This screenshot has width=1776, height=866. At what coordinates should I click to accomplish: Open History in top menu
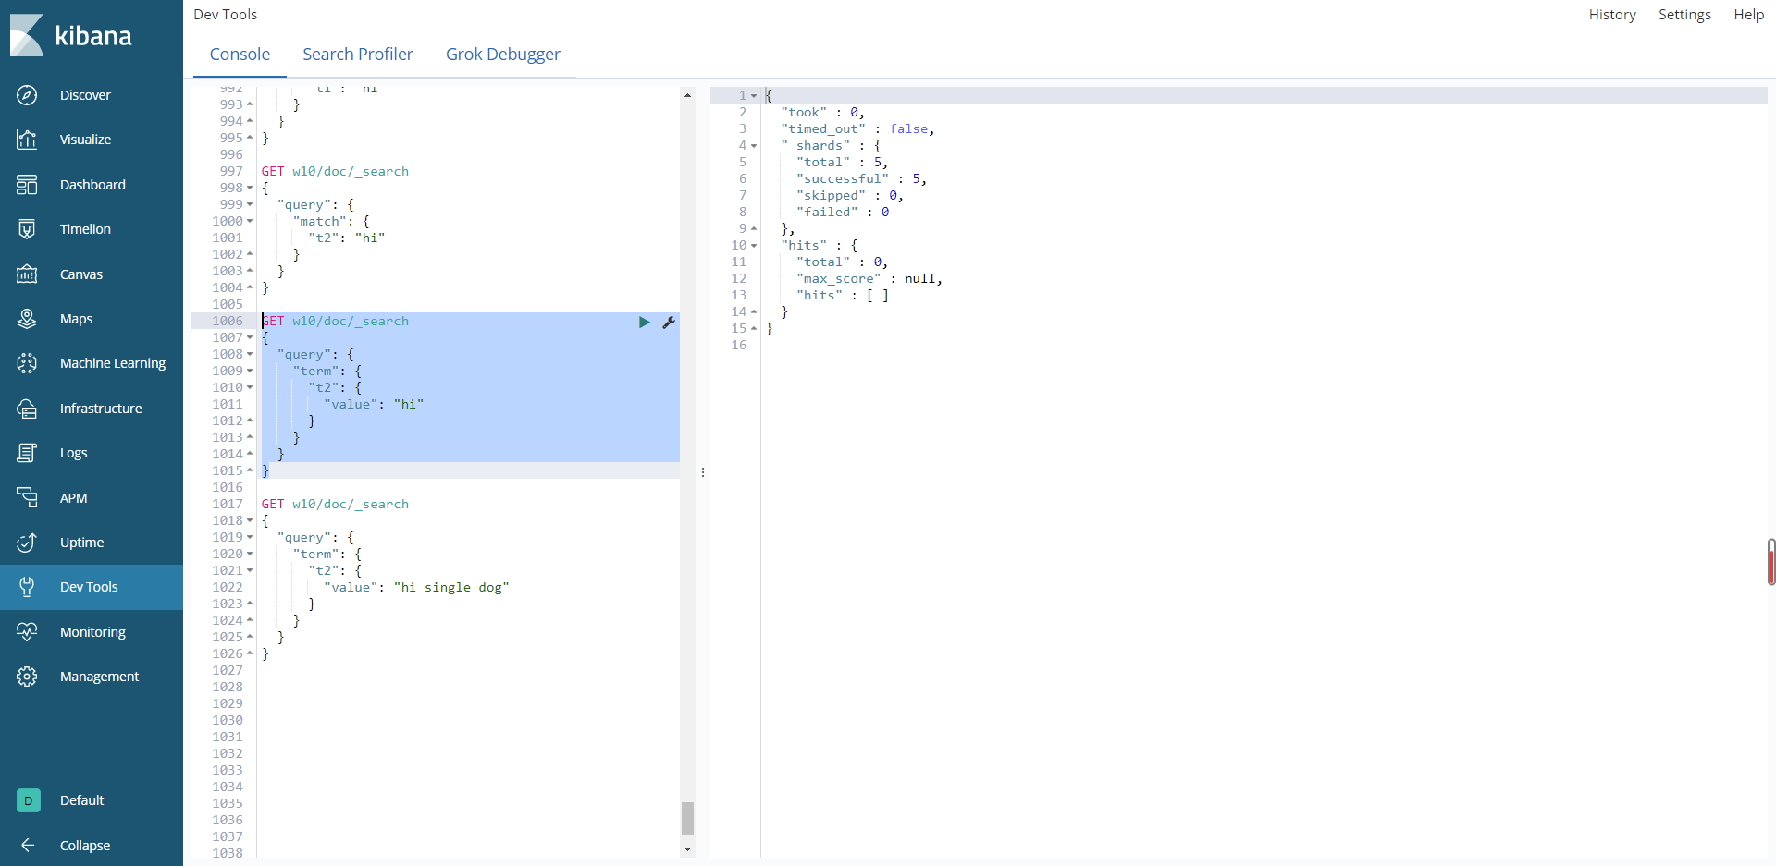point(1612,15)
